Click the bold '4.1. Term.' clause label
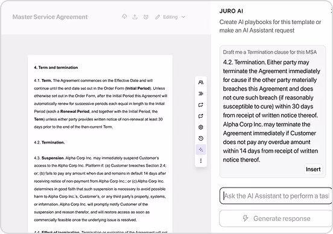The height and width of the screenshot is (234, 333). [x=43, y=80]
